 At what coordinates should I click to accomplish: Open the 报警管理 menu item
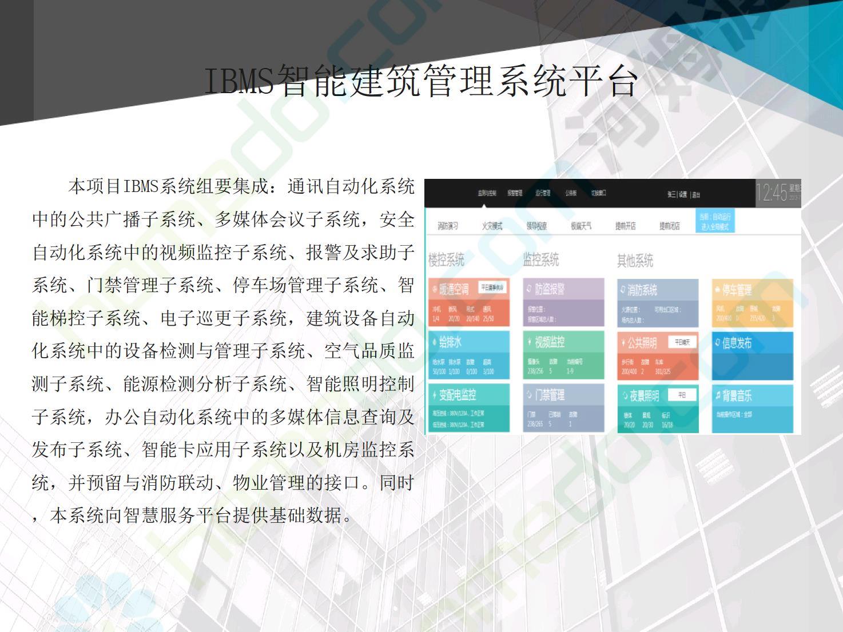tap(515, 193)
